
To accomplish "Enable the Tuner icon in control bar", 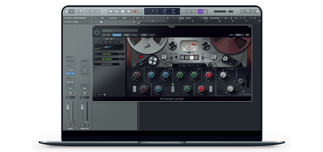I will (189, 12).
